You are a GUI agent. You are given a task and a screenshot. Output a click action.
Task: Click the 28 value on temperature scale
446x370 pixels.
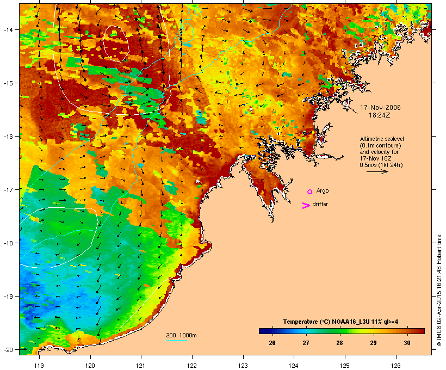(339, 343)
